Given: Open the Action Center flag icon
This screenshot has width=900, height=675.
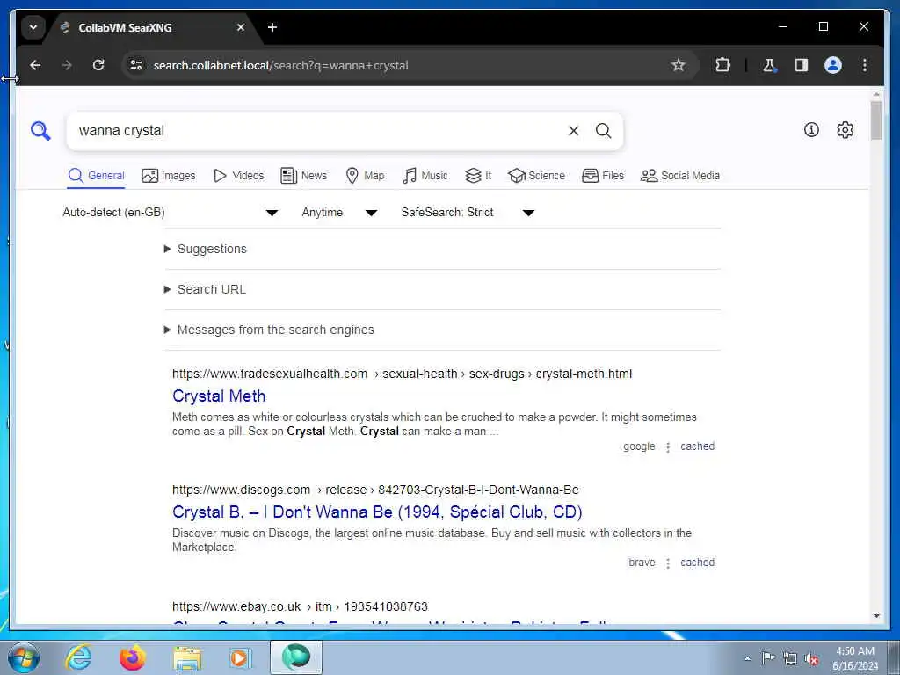Looking at the screenshot, I should tap(768, 657).
